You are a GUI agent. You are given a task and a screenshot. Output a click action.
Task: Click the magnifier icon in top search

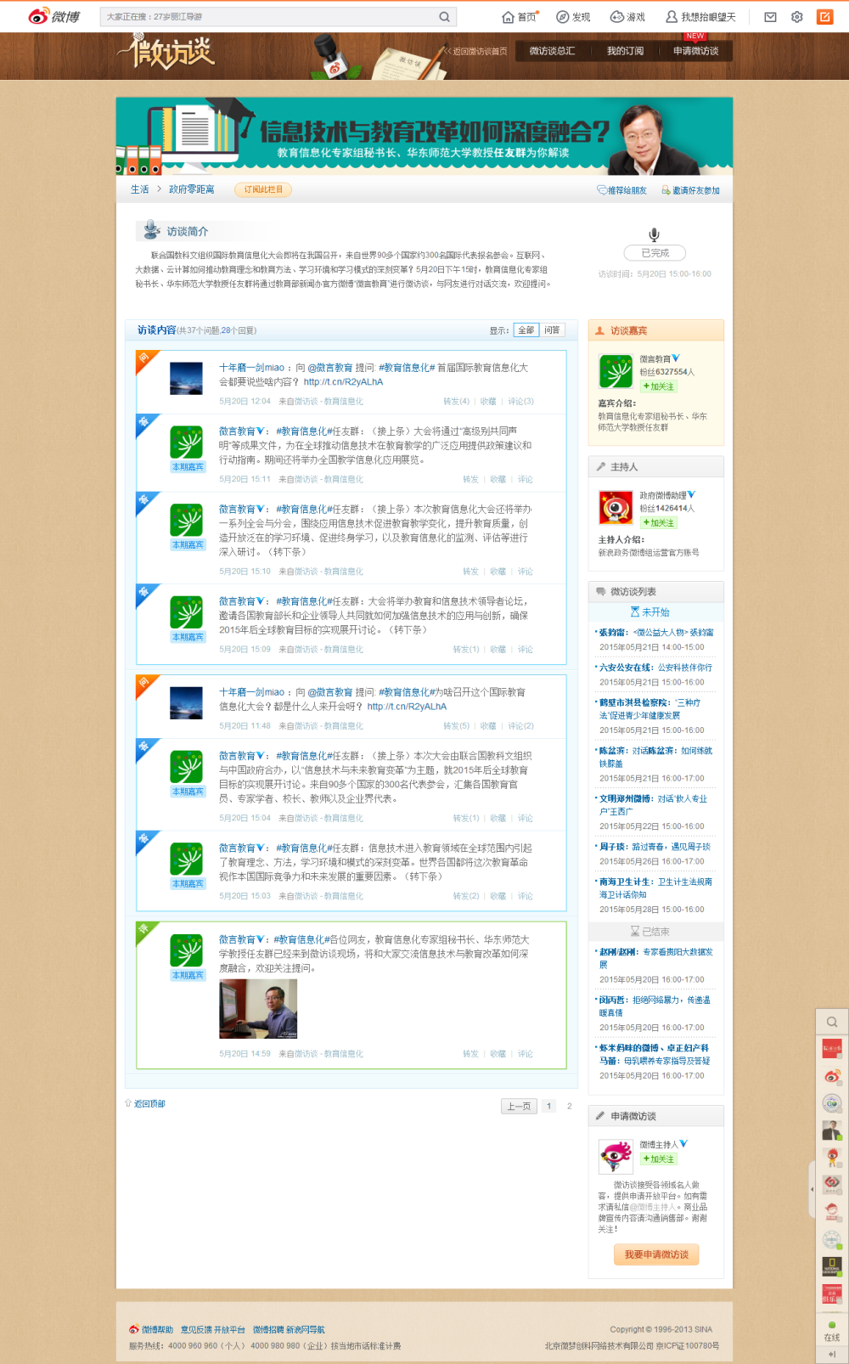(x=444, y=16)
